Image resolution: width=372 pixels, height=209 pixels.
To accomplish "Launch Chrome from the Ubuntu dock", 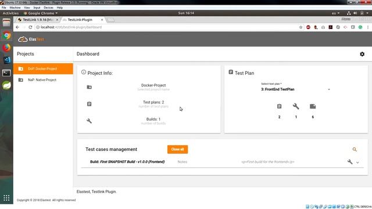I will coord(6,35).
